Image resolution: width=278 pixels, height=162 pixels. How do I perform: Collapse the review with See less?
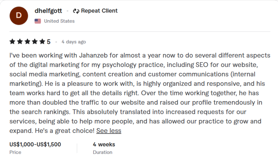[x=109, y=131]
